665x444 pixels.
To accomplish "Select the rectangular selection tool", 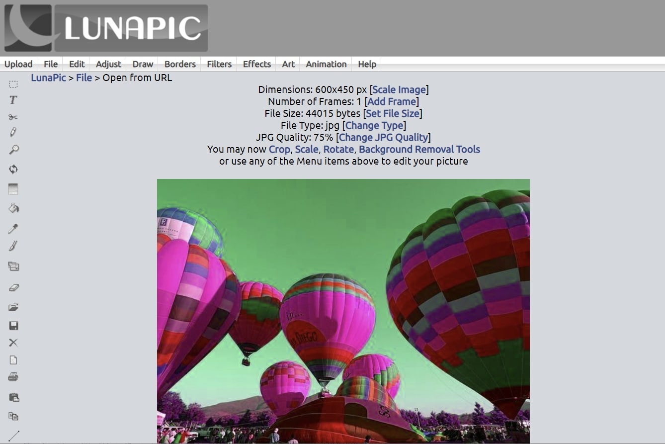I will pos(13,84).
